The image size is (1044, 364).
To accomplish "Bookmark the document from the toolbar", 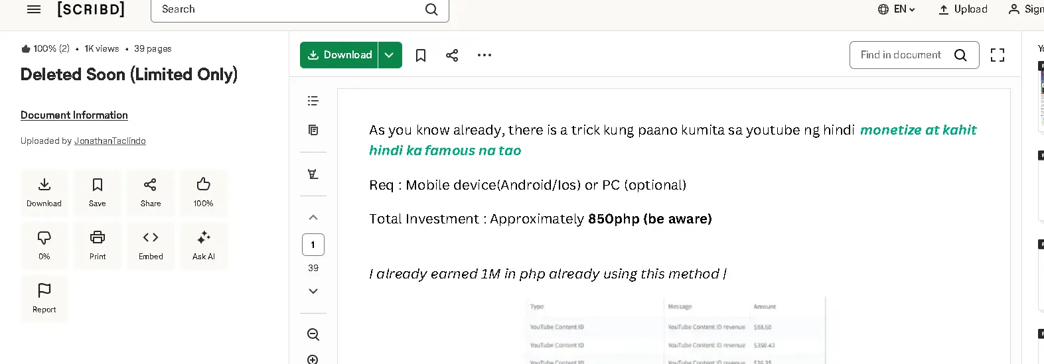I will [x=421, y=55].
